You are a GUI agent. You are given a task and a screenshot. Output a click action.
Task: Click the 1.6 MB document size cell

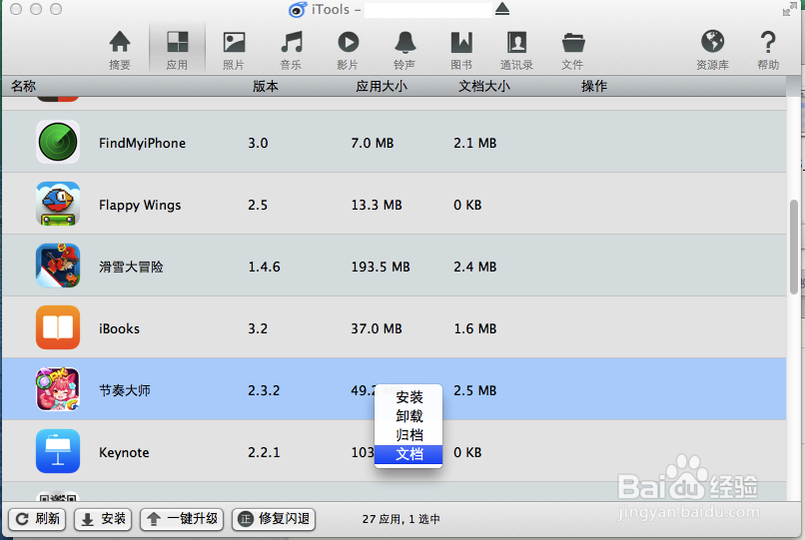tap(474, 328)
